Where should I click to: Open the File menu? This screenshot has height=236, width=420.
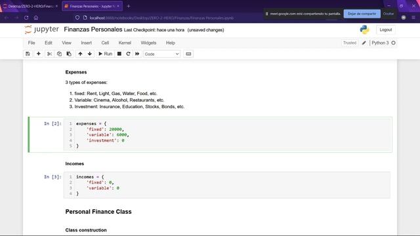point(31,43)
